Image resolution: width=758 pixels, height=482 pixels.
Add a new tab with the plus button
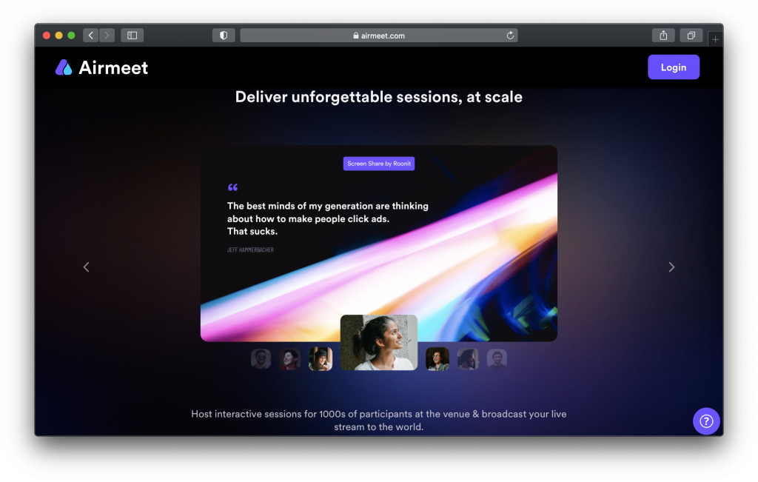coord(716,39)
